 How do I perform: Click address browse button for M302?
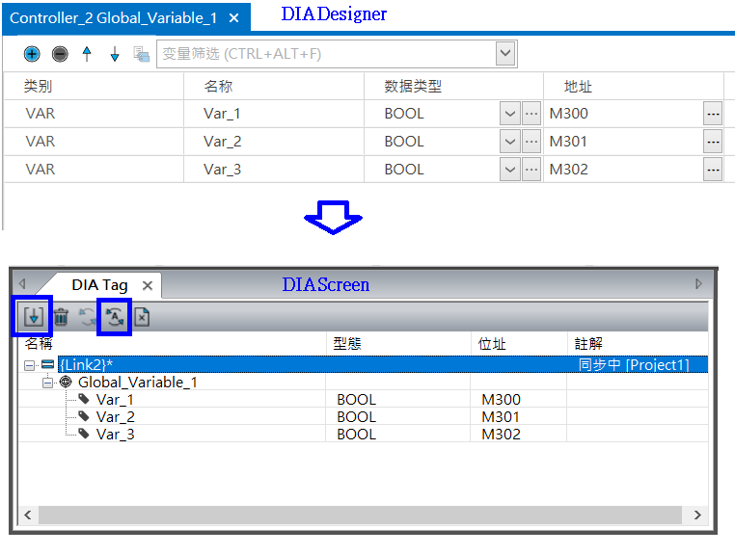click(x=713, y=170)
